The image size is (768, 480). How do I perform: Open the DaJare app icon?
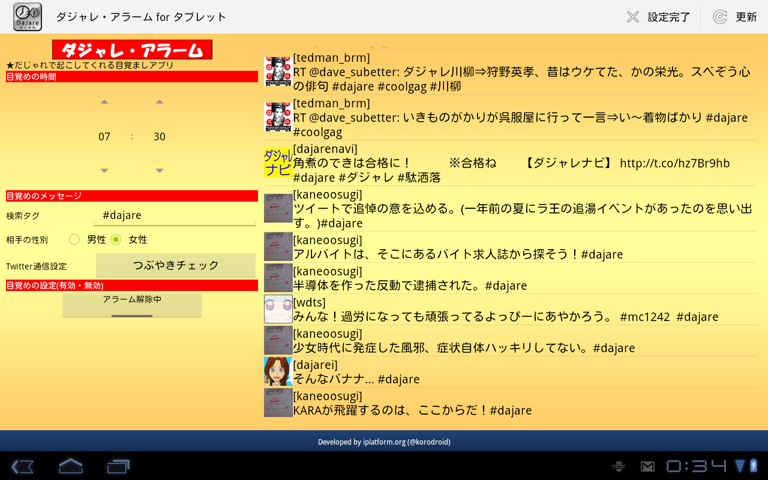pos(28,17)
